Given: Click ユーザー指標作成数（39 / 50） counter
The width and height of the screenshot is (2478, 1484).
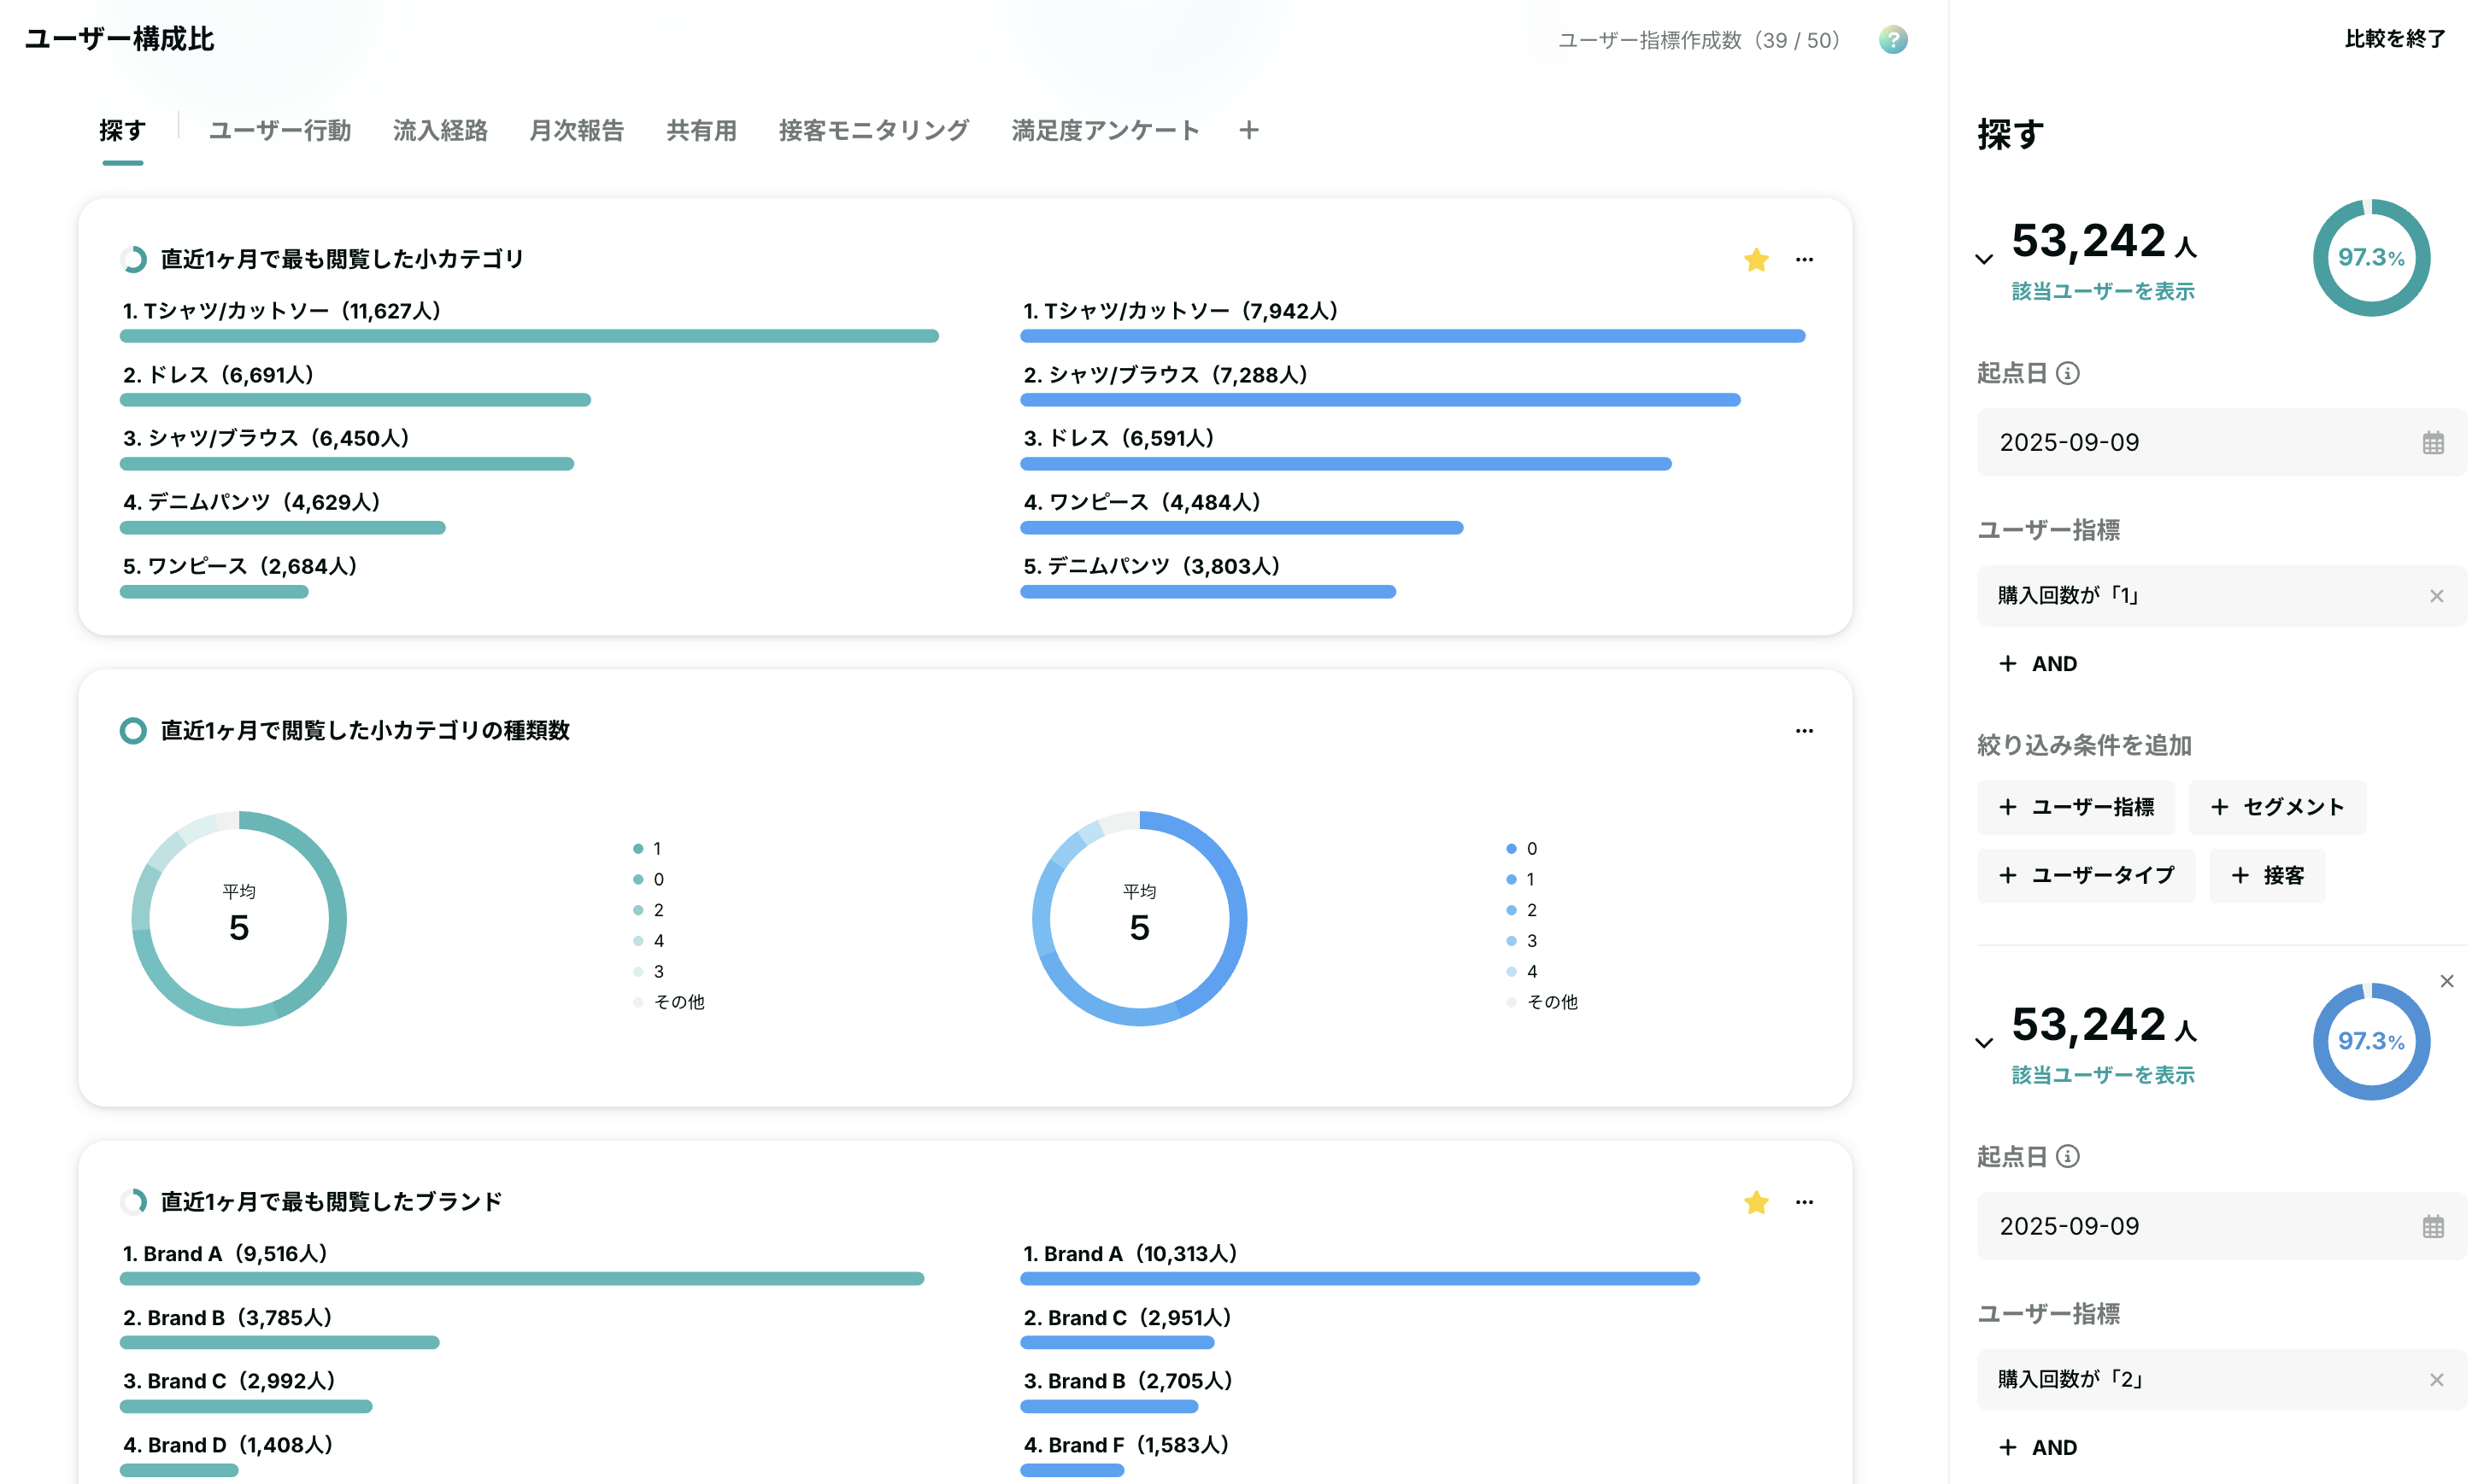Looking at the screenshot, I should click(x=1699, y=40).
